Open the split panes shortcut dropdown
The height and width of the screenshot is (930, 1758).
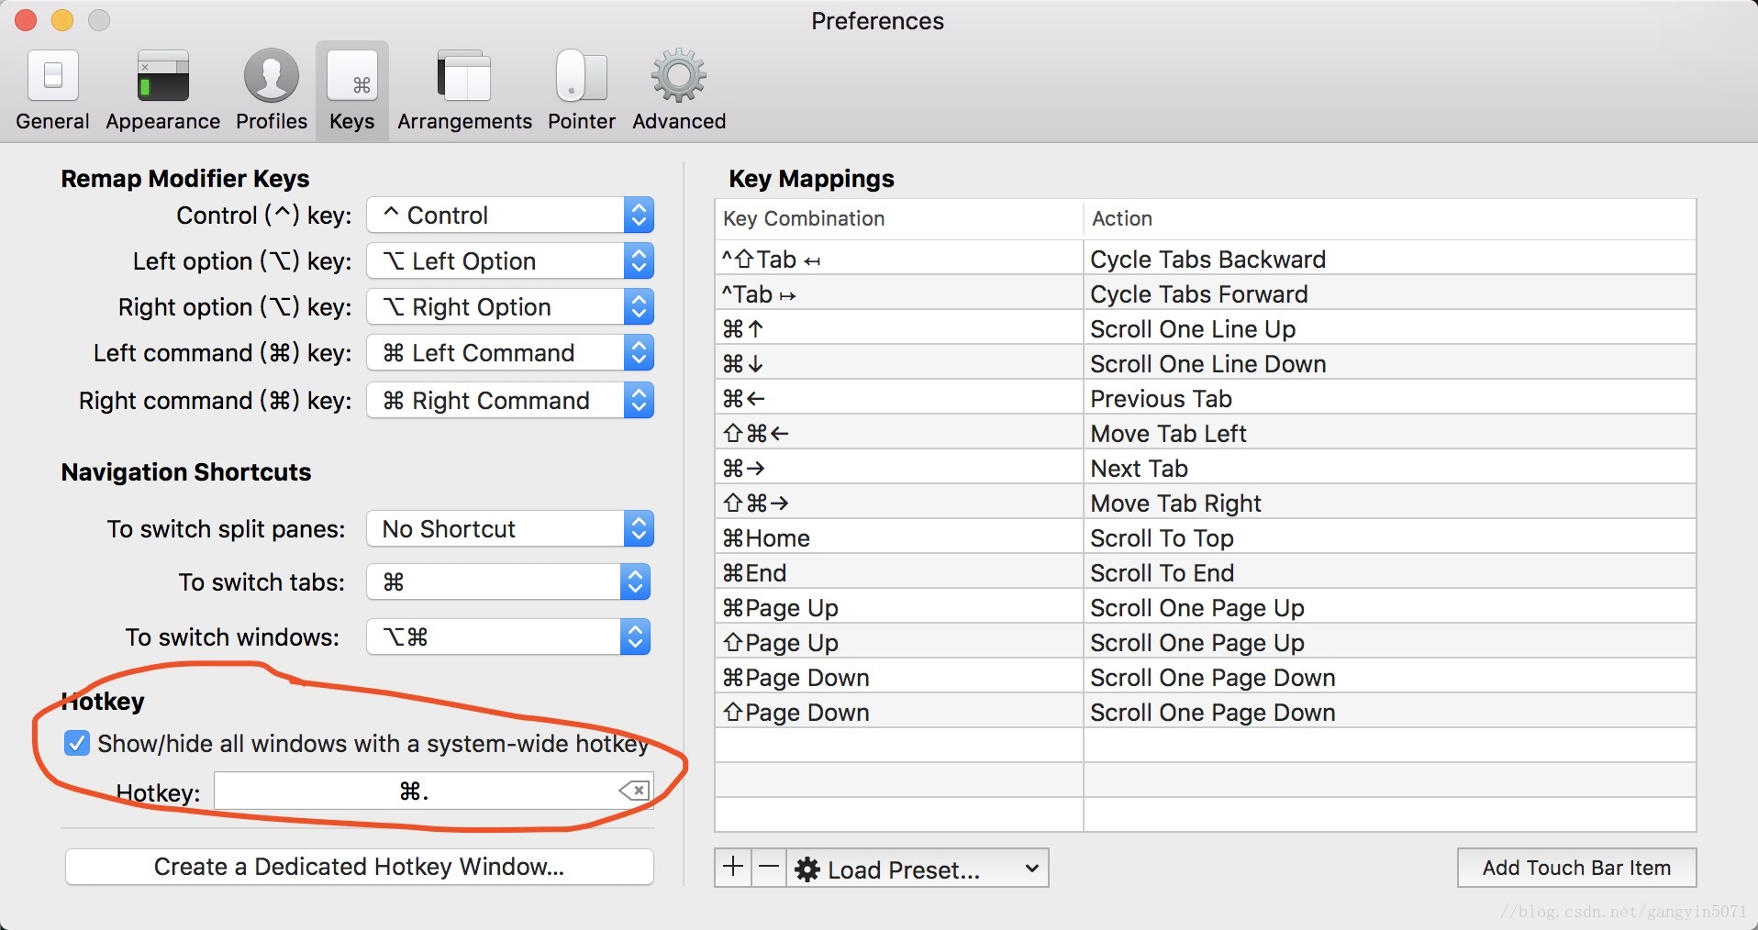coord(510,529)
